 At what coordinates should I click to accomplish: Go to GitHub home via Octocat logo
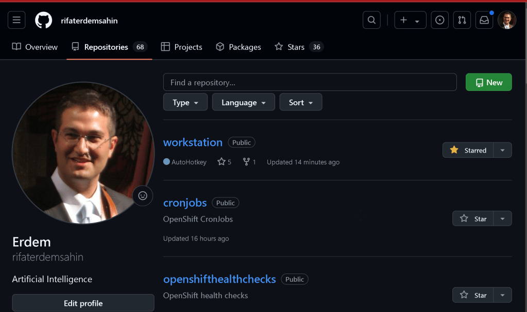tap(44, 20)
